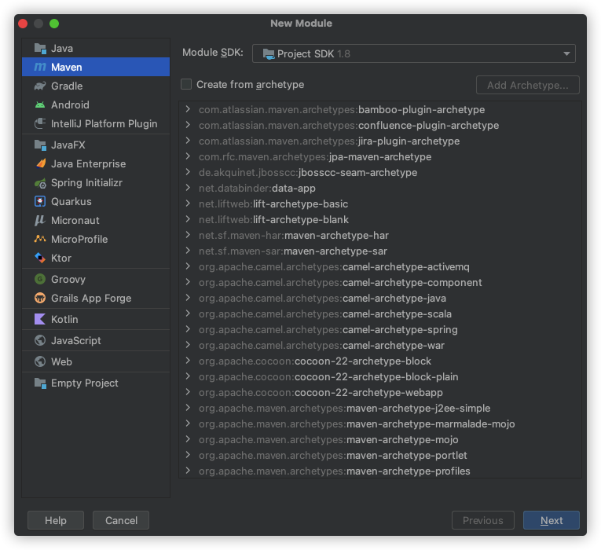Choose the Empty Project label

point(85,383)
